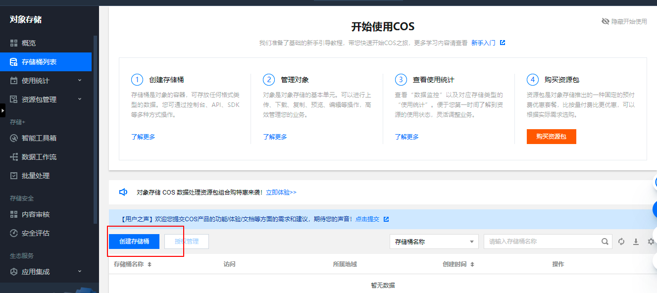Go to 数据工作流 in the sidebar
Viewport: 657px width, 293px height.
tap(39, 157)
